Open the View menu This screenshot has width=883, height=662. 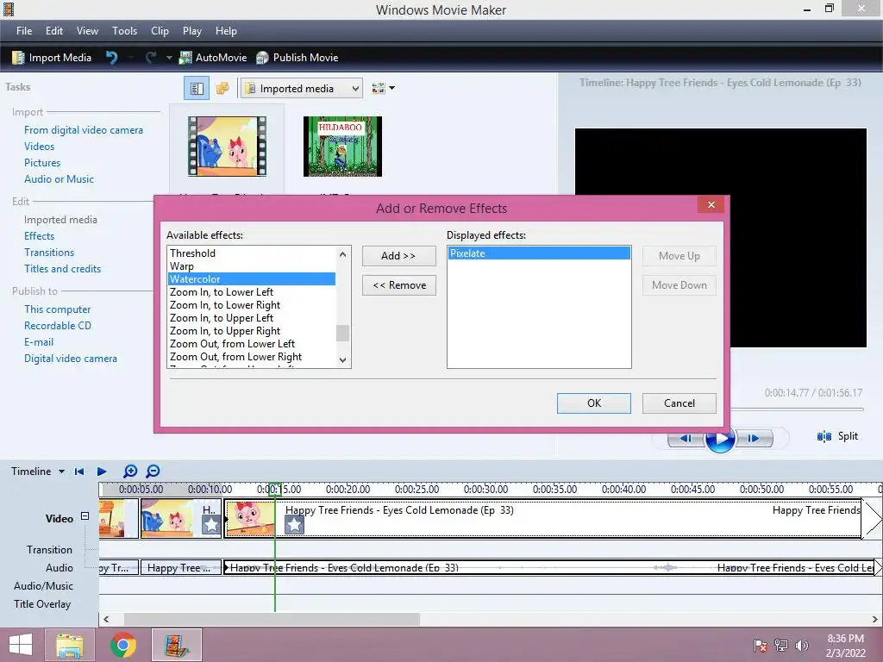[87, 31]
